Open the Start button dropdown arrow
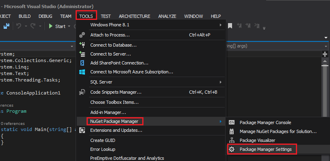330x161 pixels. point(69,26)
